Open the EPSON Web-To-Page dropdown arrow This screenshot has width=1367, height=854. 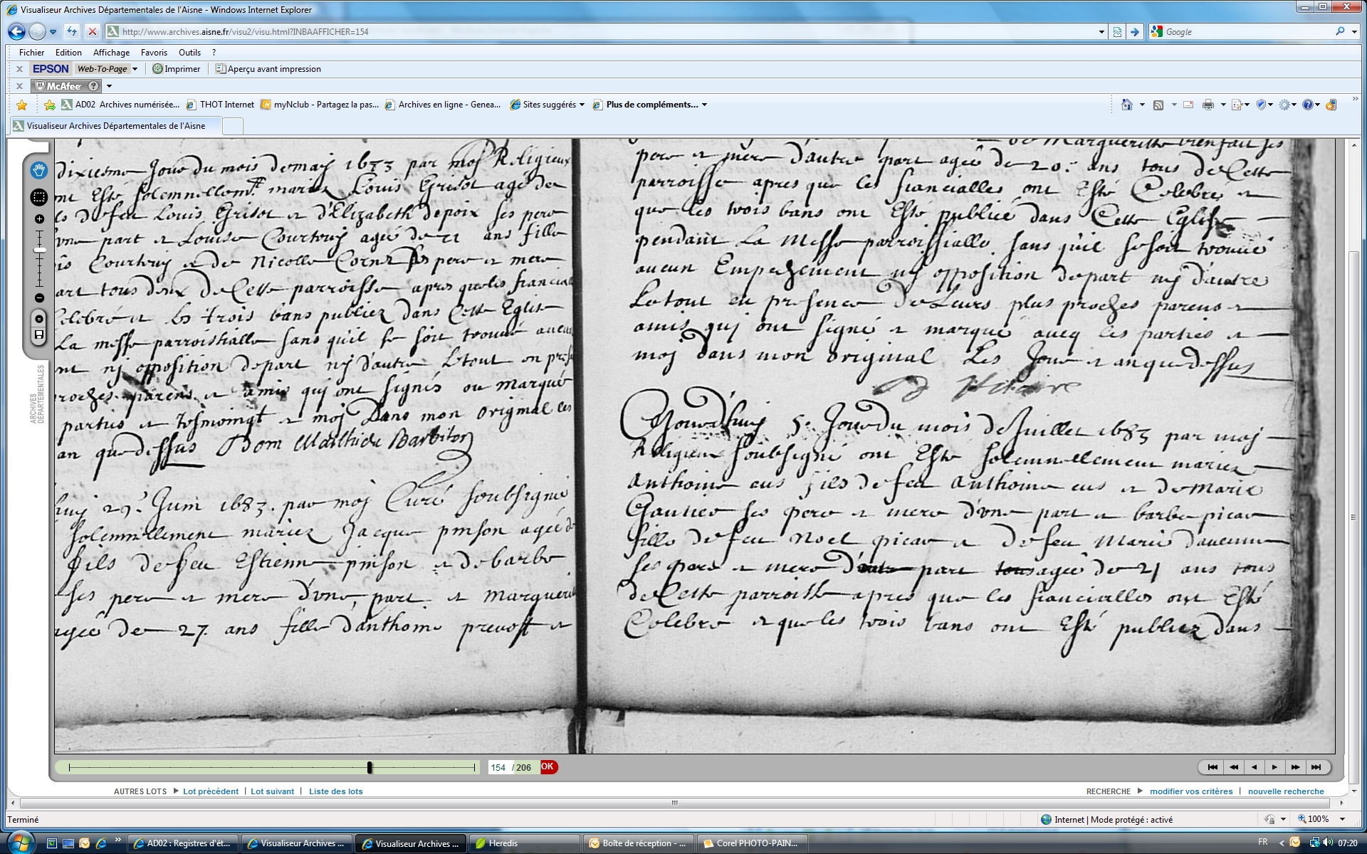tap(135, 69)
